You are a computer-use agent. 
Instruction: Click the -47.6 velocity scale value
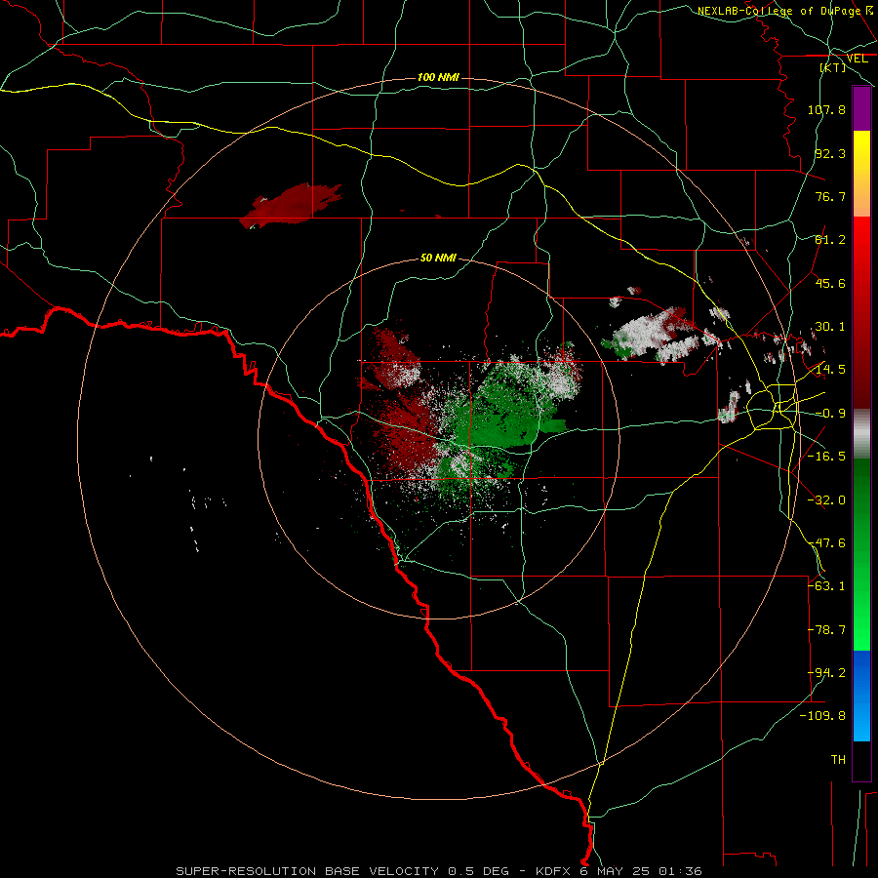click(x=826, y=543)
